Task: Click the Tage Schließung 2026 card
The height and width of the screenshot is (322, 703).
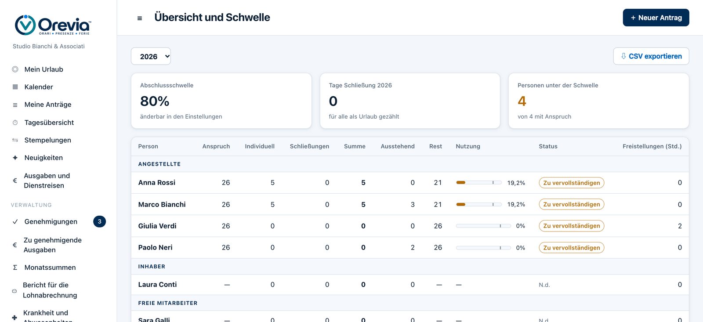Action: tap(410, 101)
